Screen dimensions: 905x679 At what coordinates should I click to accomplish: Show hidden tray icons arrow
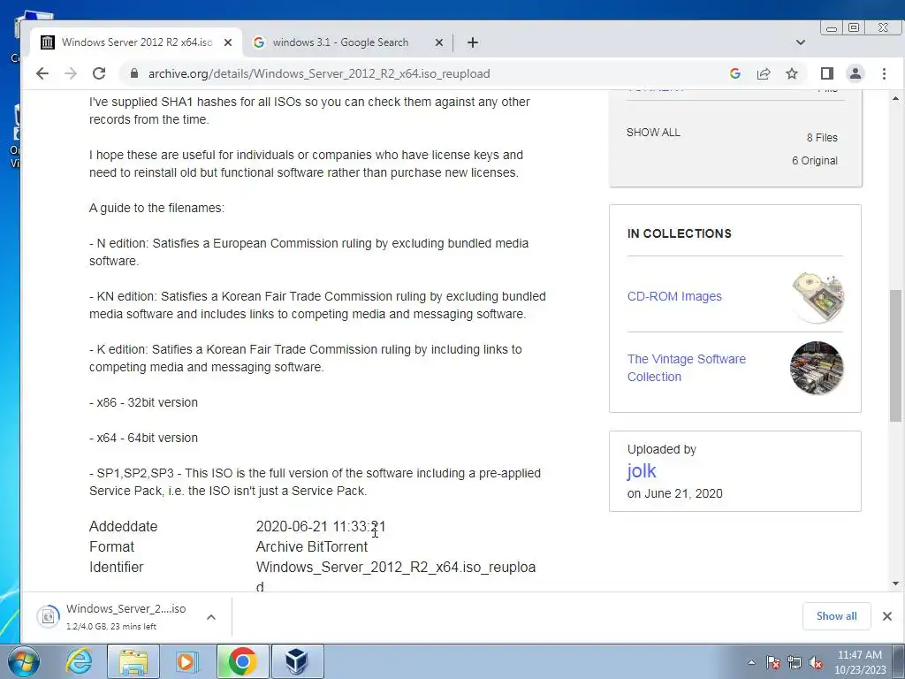tap(751, 662)
